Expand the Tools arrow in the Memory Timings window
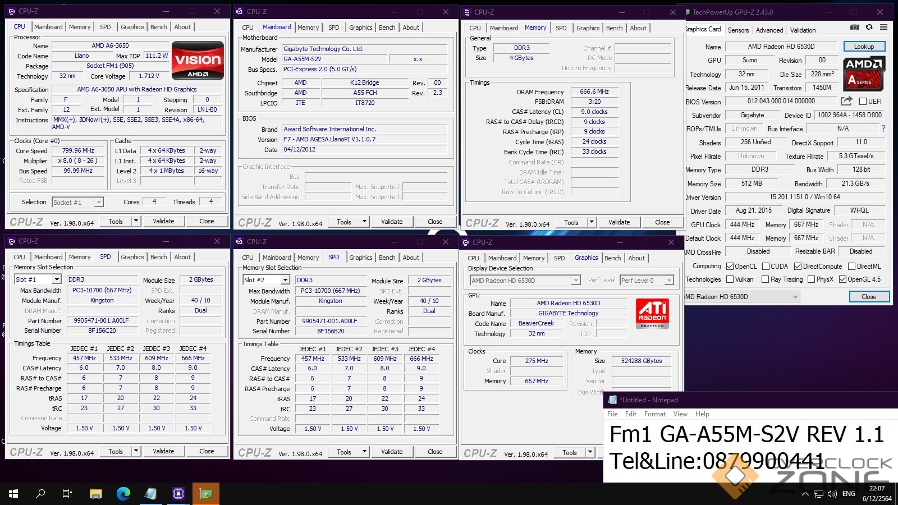The width and height of the screenshot is (898, 505). point(592,222)
